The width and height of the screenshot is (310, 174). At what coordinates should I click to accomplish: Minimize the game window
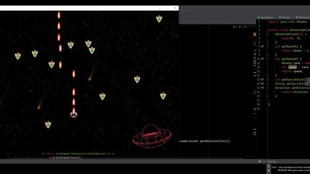160,8
